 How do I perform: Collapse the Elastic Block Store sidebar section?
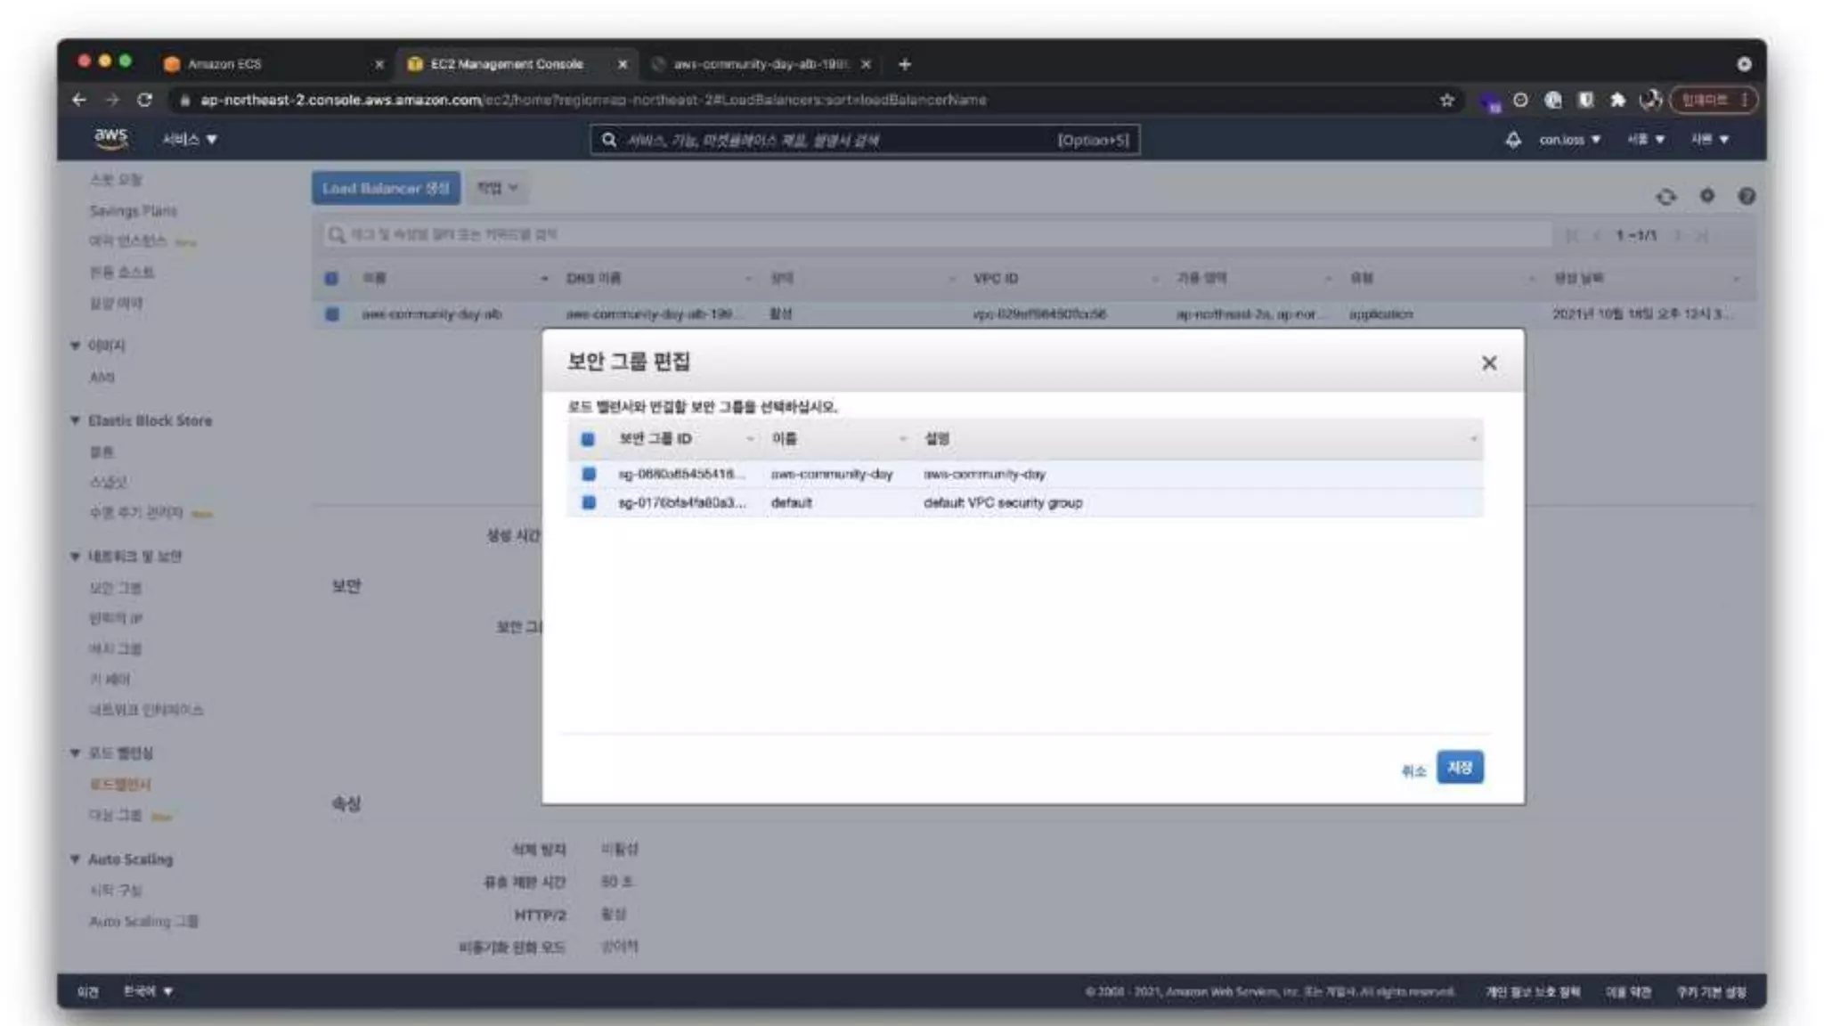coord(76,420)
